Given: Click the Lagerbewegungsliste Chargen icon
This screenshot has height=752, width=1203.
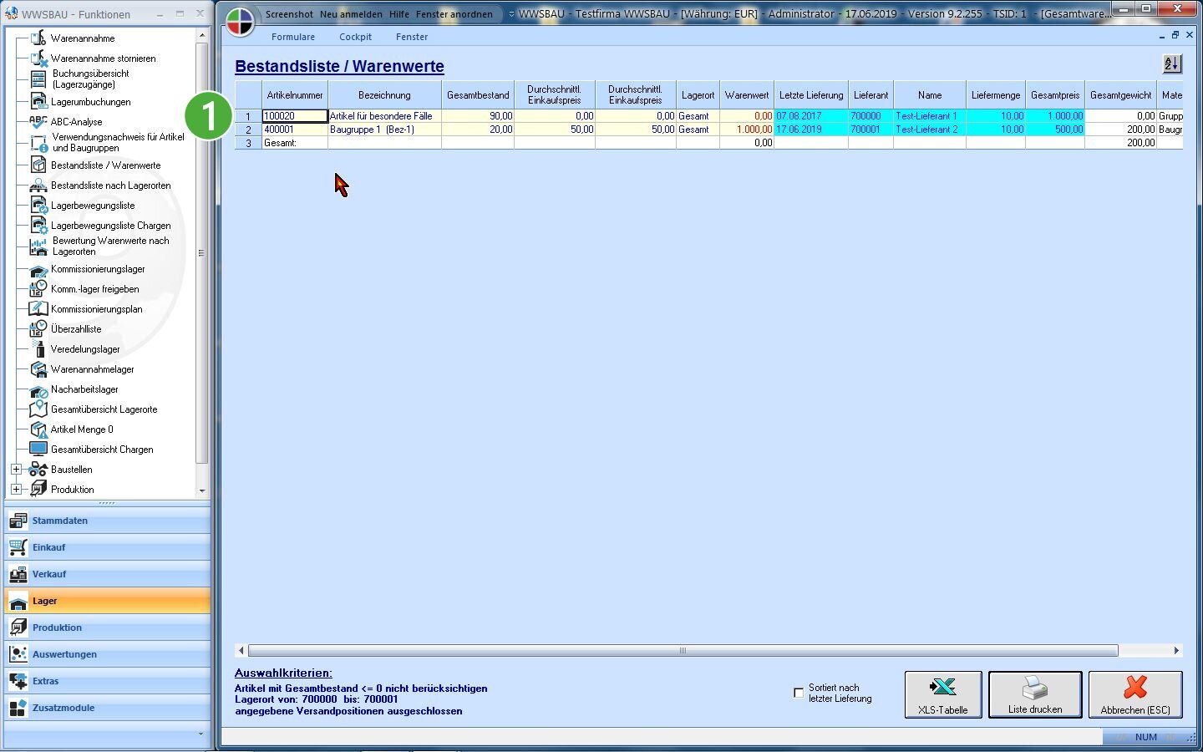Looking at the screenshot, I should click(38, 226).
